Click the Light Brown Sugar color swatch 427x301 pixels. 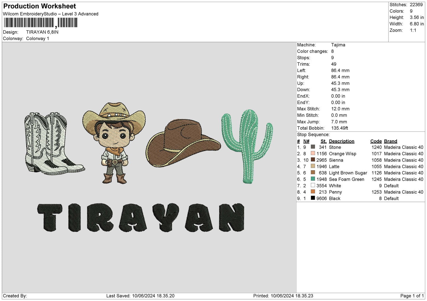[x=313, y=172]
